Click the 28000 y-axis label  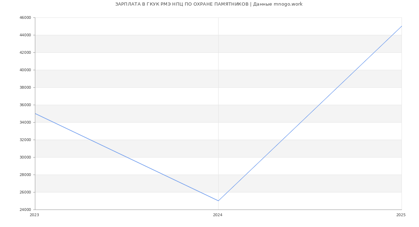point(25,175)
